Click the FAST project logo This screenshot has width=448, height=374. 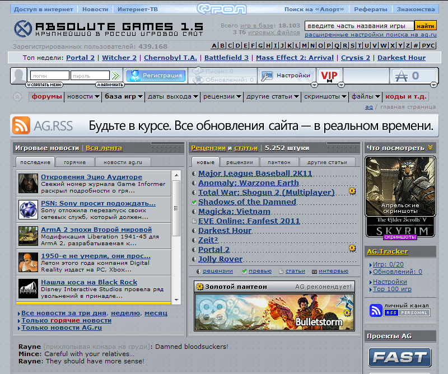400,357
